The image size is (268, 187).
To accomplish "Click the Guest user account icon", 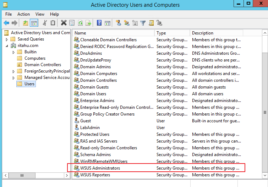I will coord(77,121).
